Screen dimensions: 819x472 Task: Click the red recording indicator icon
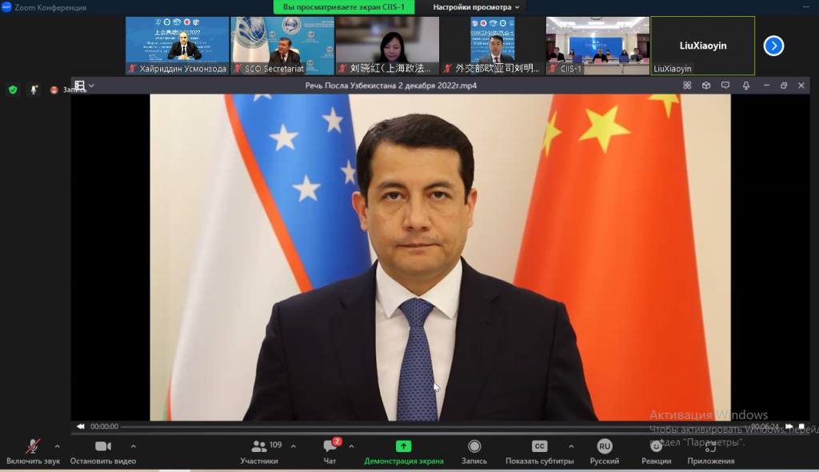coord(54,90)
